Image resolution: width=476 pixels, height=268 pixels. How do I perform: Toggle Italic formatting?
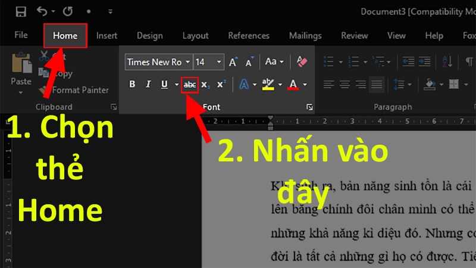pyautogui.click(x=148, y=84)
